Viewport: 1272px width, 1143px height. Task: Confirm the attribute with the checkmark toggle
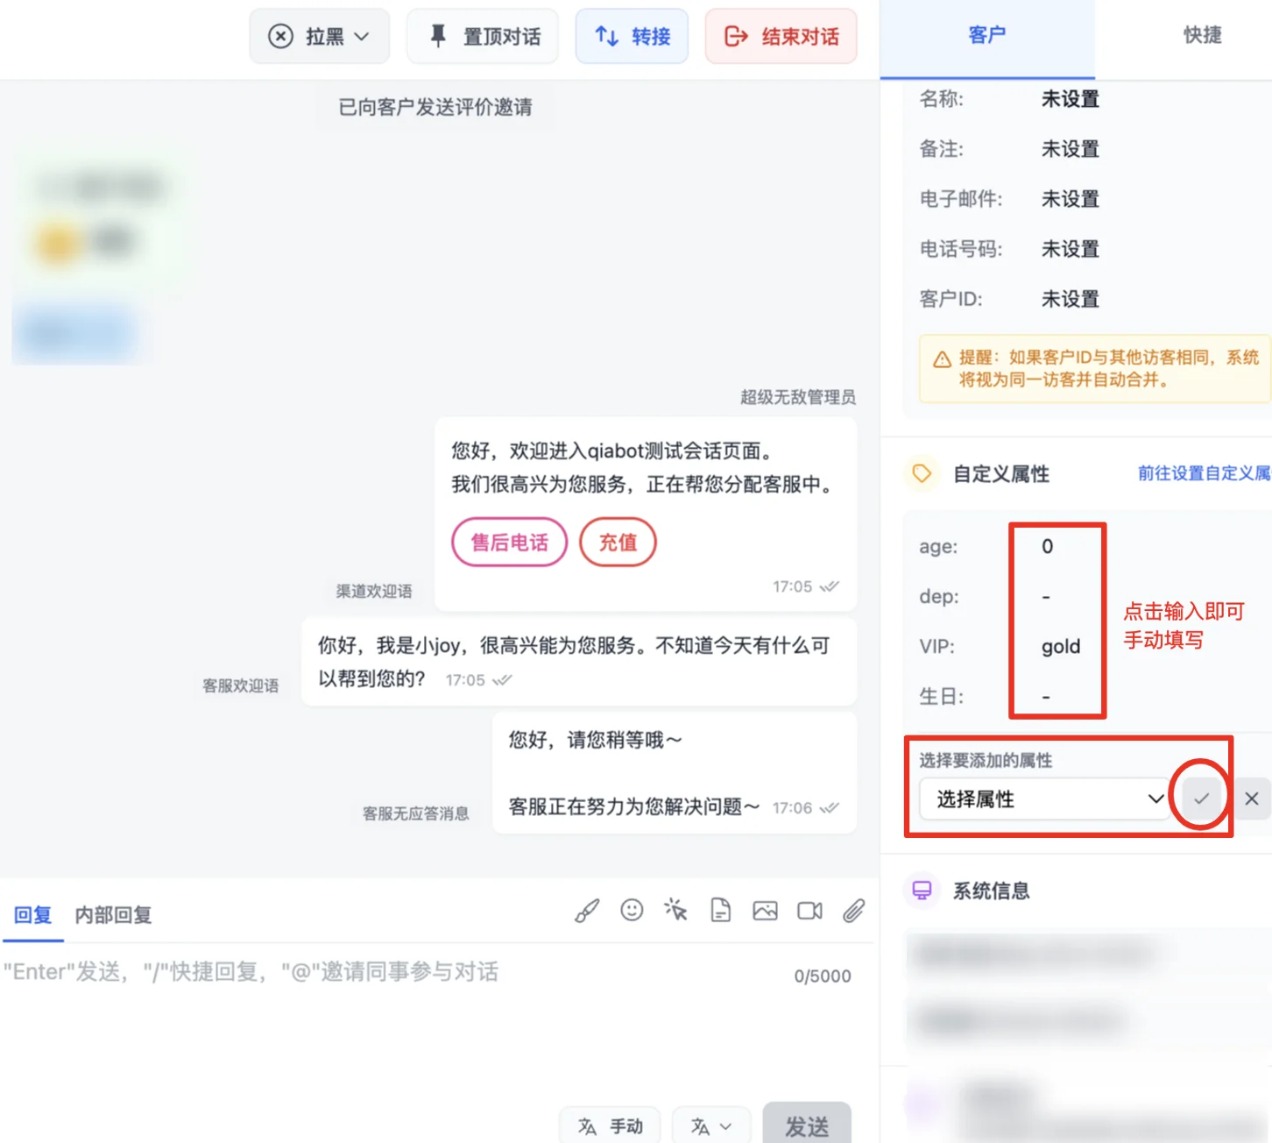tap(1201, 799)
